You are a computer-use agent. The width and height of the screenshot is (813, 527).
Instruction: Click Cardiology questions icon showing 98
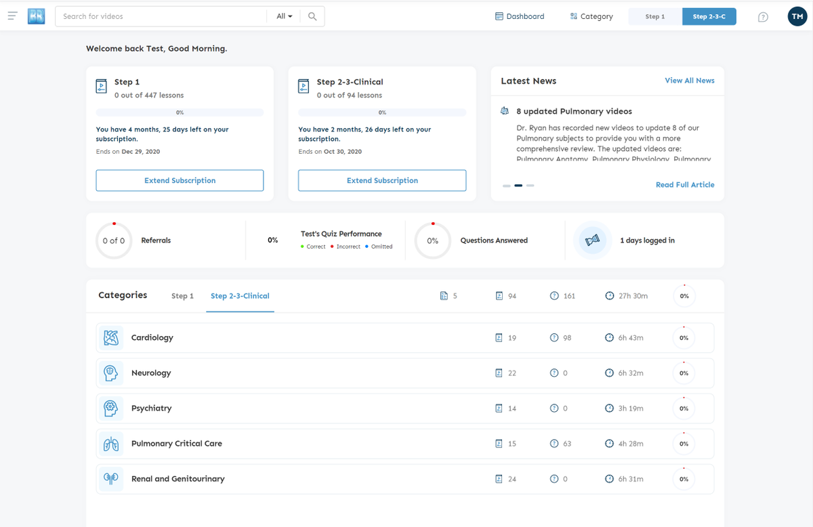click(554, 337)
